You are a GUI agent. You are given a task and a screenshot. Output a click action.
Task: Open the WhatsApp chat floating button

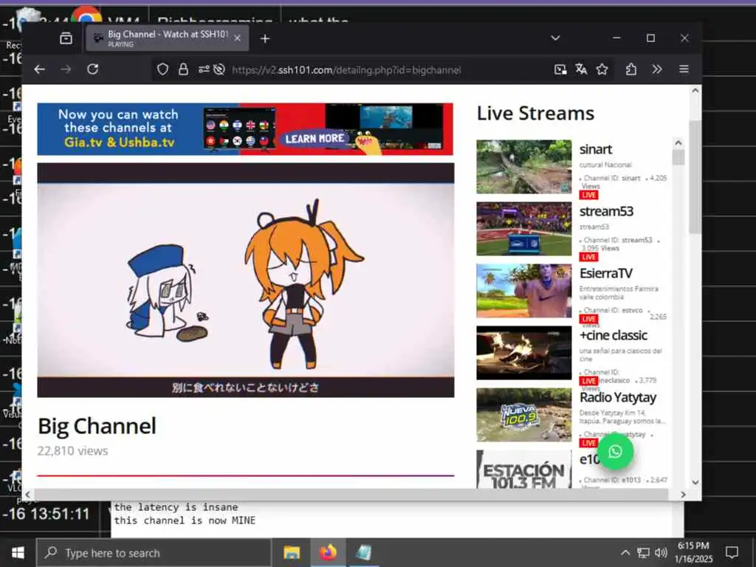tap(615, 452)
